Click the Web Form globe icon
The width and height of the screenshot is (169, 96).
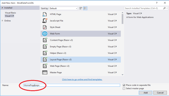point(45,34)
